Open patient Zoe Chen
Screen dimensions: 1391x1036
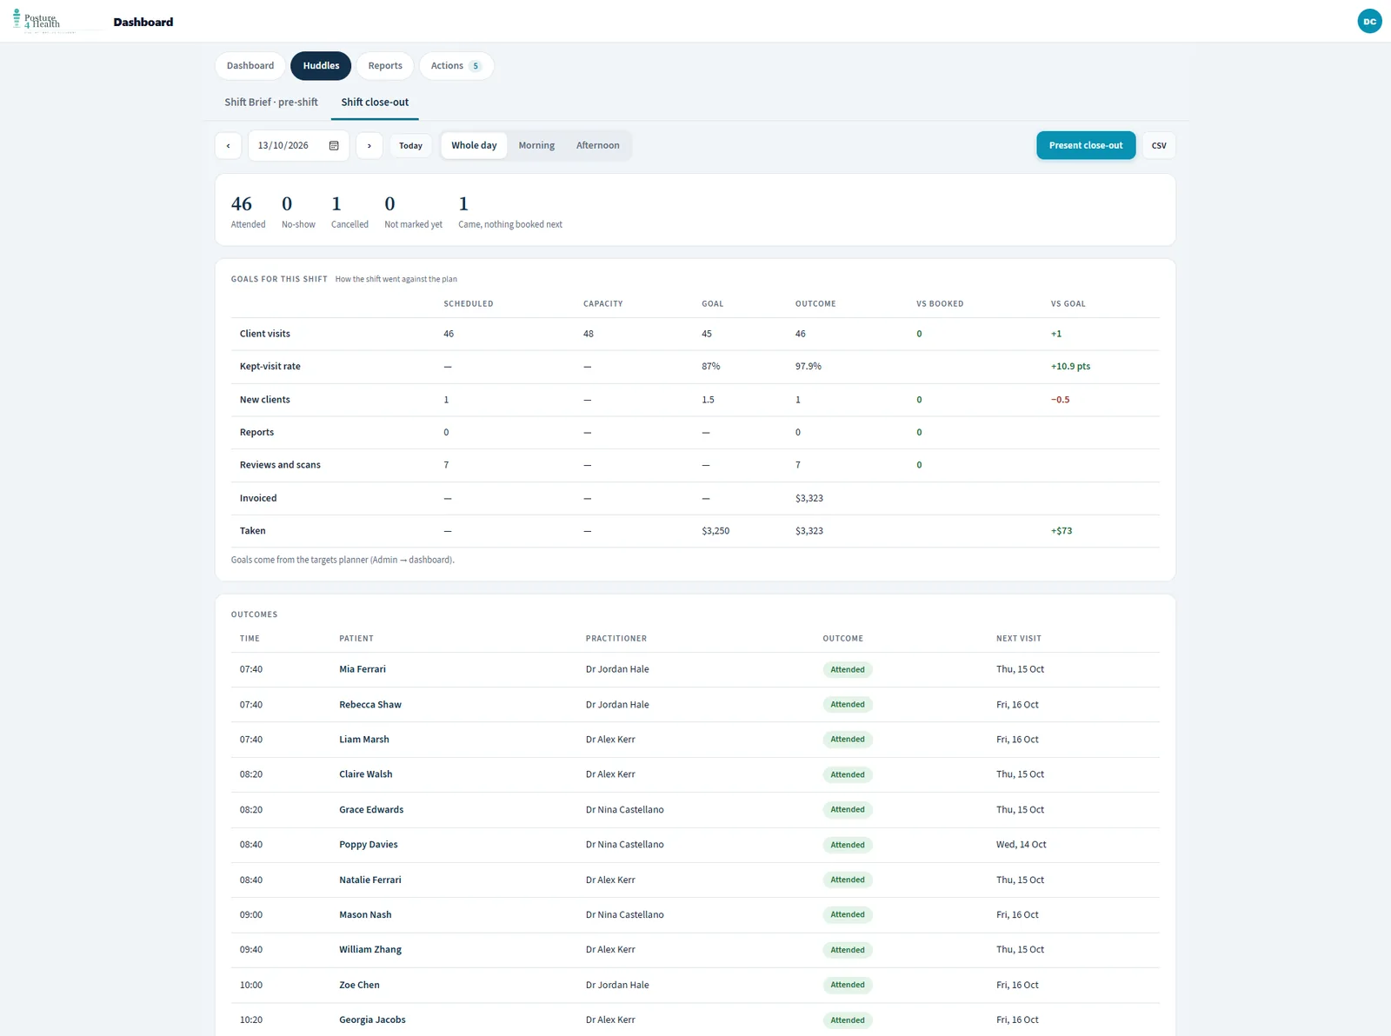[x=359, y=986]
